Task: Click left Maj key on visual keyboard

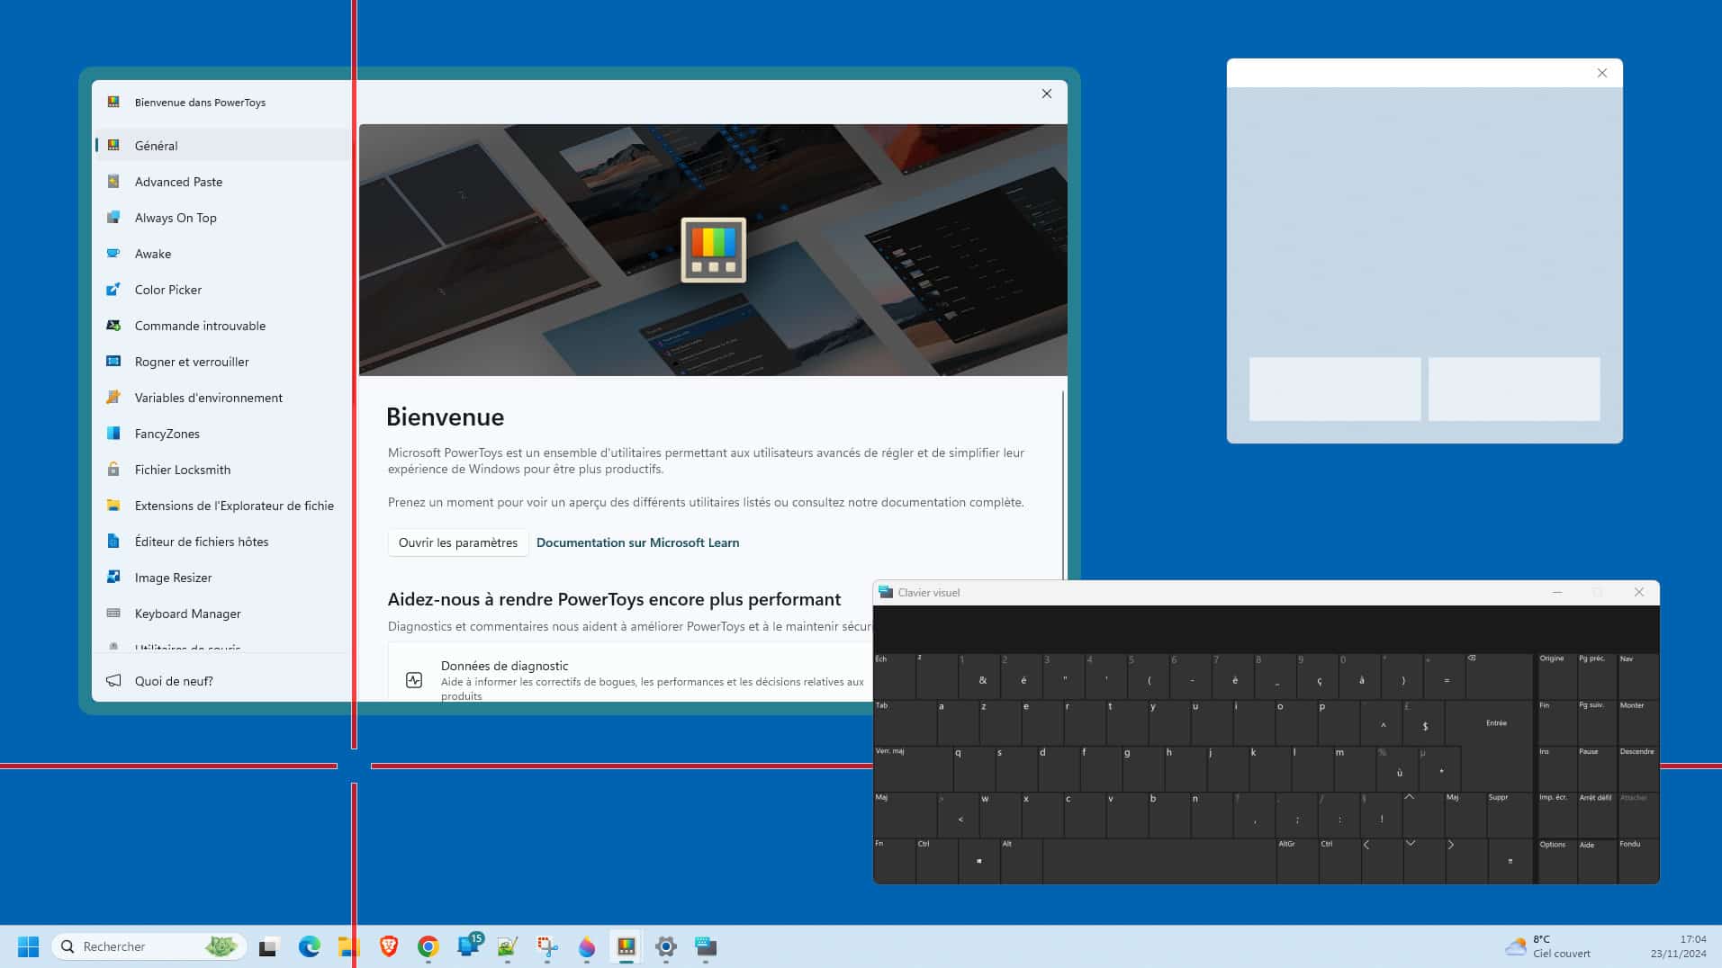Action: (x=904, y=814)
